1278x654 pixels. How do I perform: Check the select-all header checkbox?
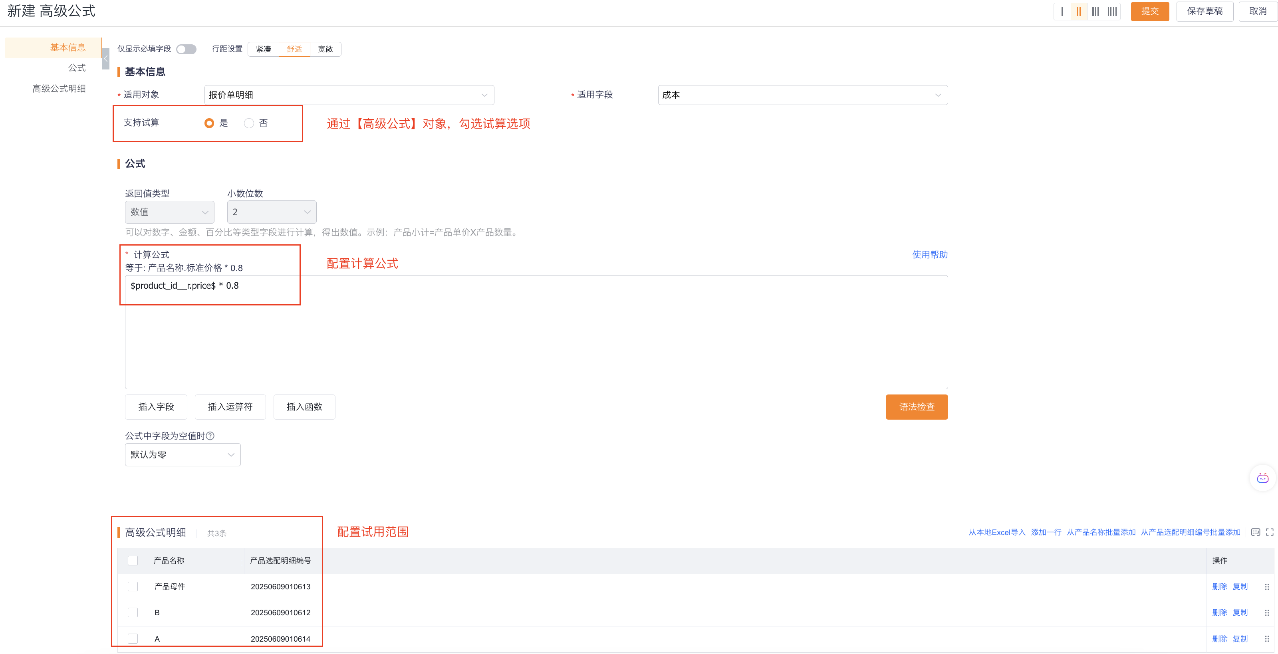[133, 560]
